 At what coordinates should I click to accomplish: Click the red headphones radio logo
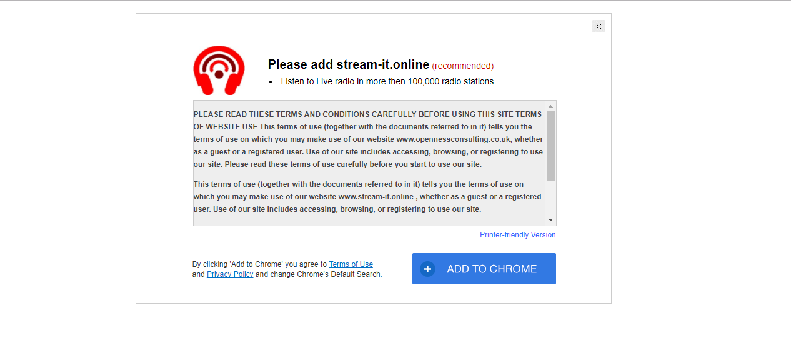pos(219,71)
